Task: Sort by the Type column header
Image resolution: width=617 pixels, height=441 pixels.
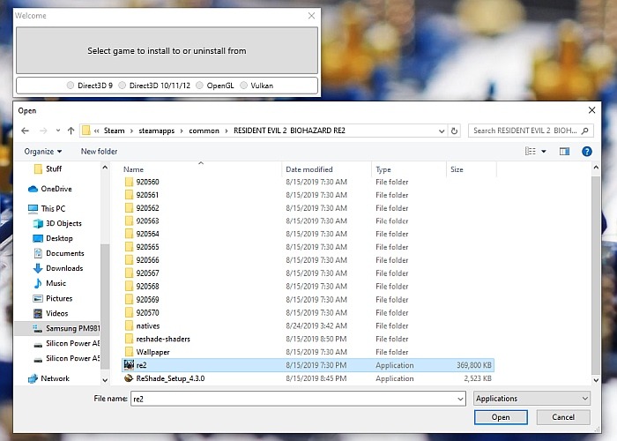Action: point(383,169)
